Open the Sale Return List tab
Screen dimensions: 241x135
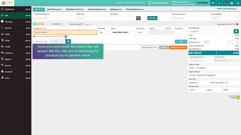75,9
